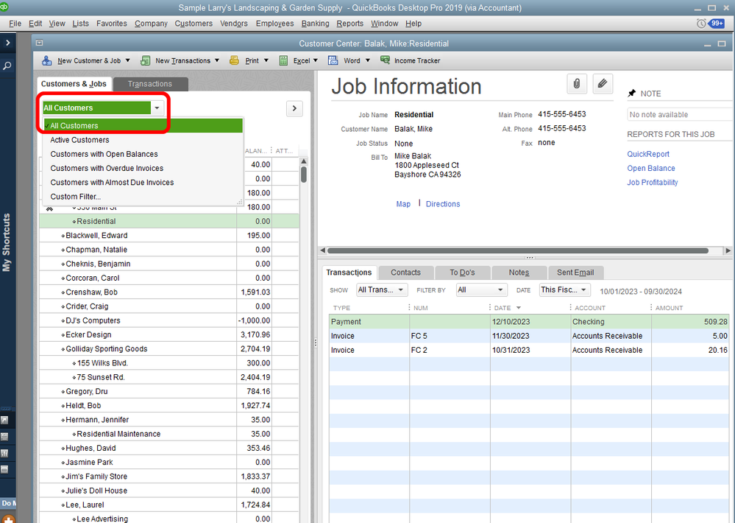Click the New Transactions icon

(x=146, y=60)
